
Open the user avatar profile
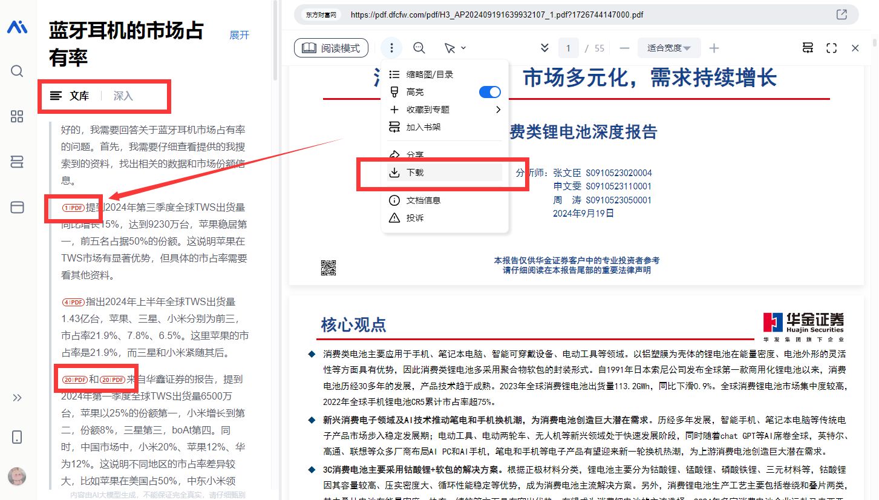[x=17, y=476]
